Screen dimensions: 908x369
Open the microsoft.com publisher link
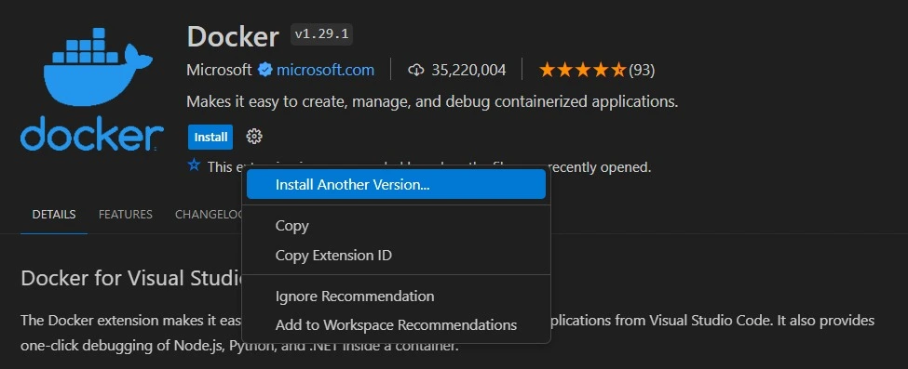tap(325, 71)
